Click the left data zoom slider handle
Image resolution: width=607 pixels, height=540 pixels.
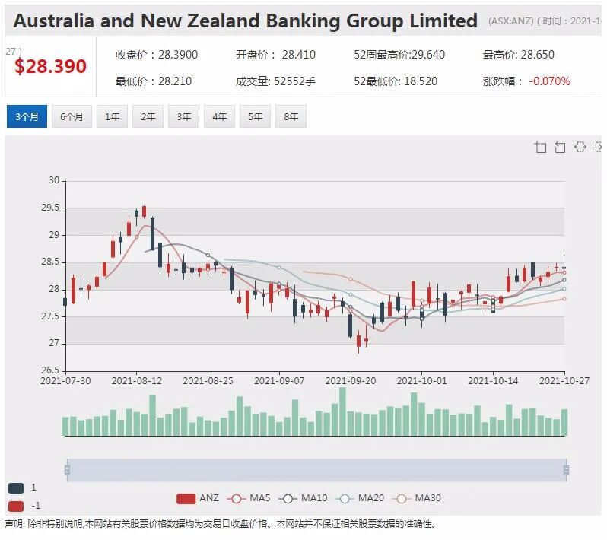67,470
